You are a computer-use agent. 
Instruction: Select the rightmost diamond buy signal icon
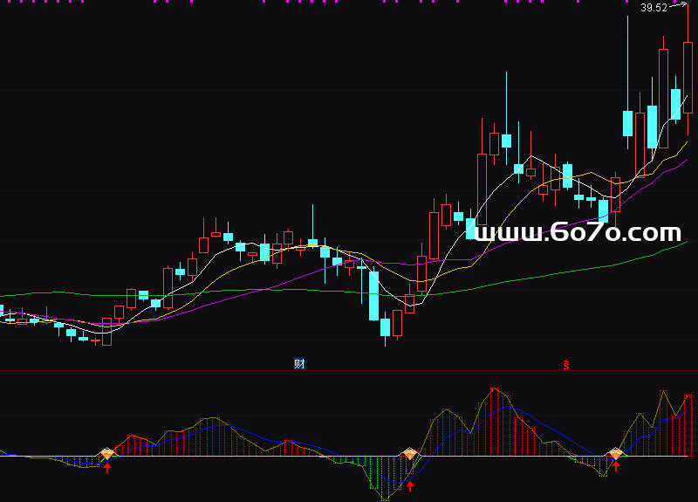[x=616, y=453]
